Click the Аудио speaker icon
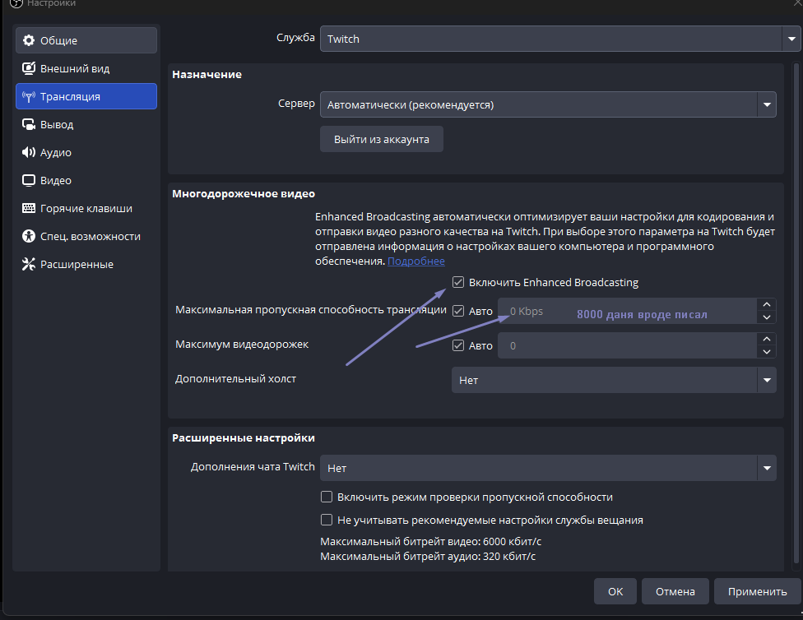Viewport: 803px width, 620px height. [x=29, y=153]
